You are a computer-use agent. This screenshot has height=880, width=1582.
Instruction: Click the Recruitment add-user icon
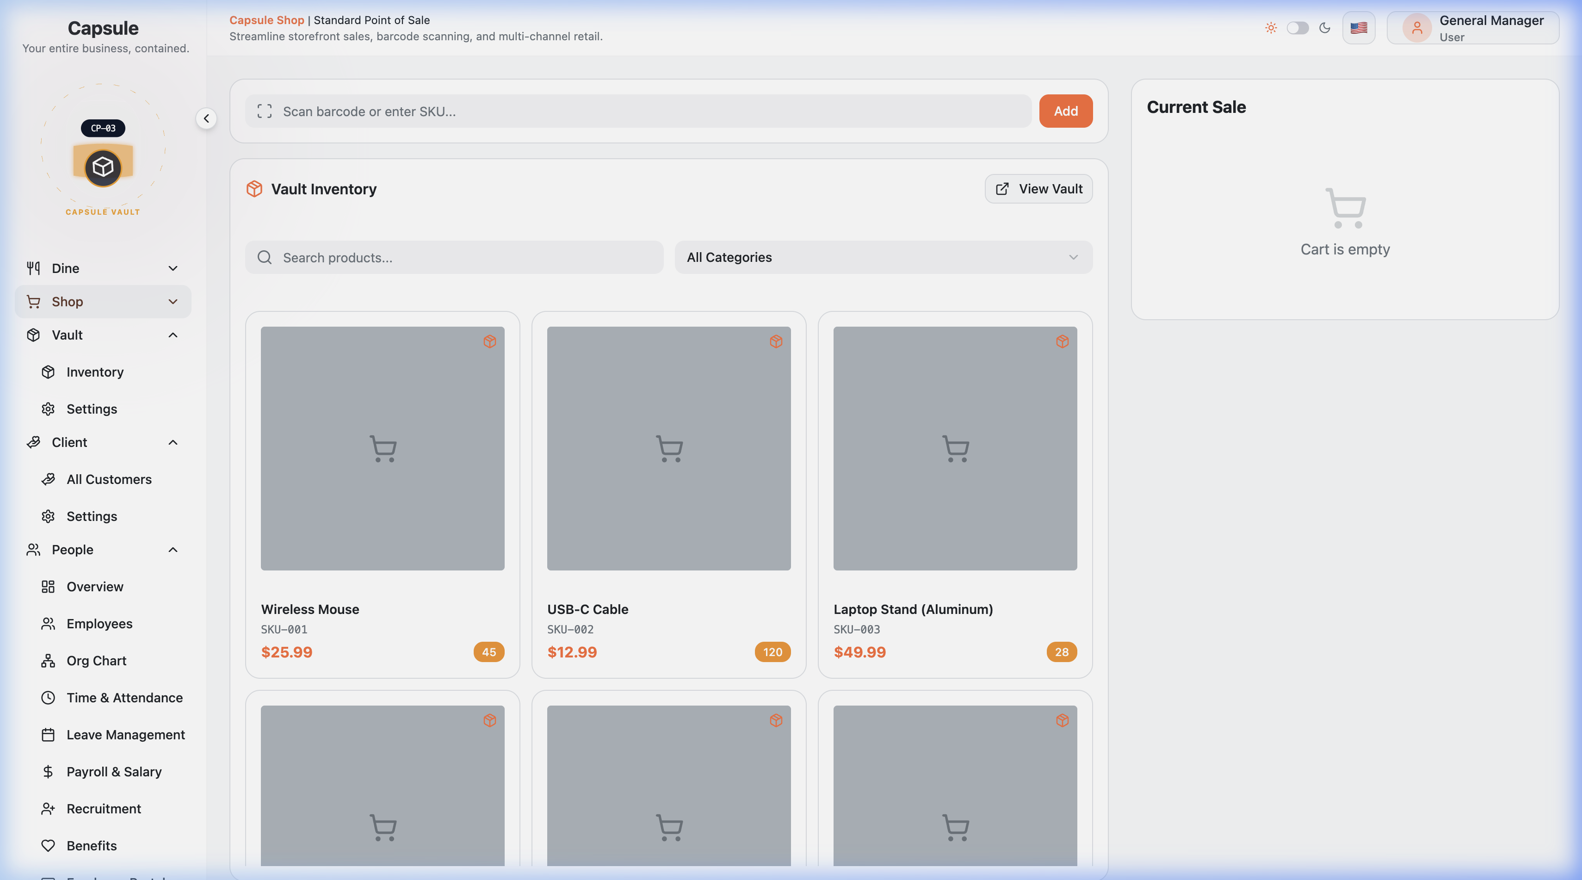[x=48, y=809]
